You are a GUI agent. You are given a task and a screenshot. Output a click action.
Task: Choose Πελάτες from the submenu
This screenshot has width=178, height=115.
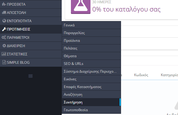[91, 48]
